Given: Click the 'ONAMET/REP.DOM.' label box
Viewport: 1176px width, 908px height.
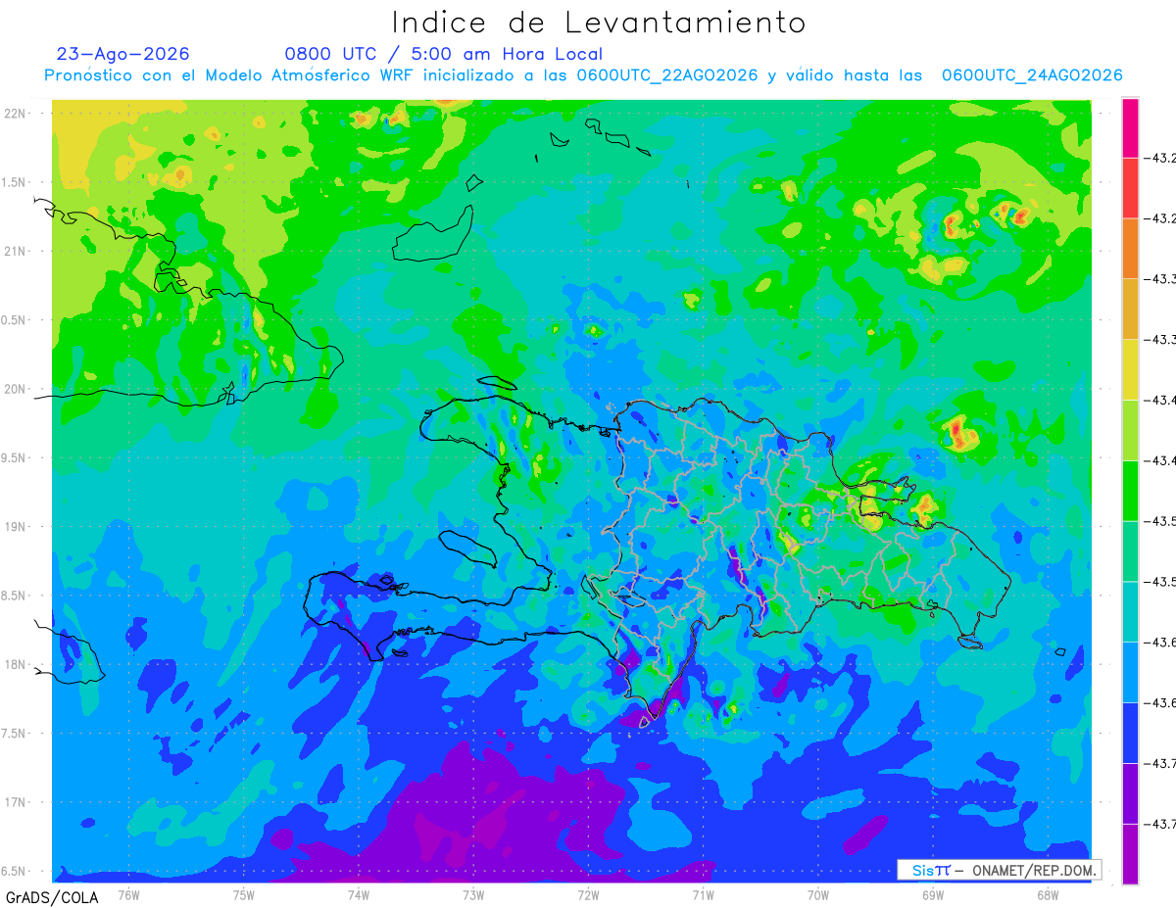Looking at the screenshot, I should 999,870.
